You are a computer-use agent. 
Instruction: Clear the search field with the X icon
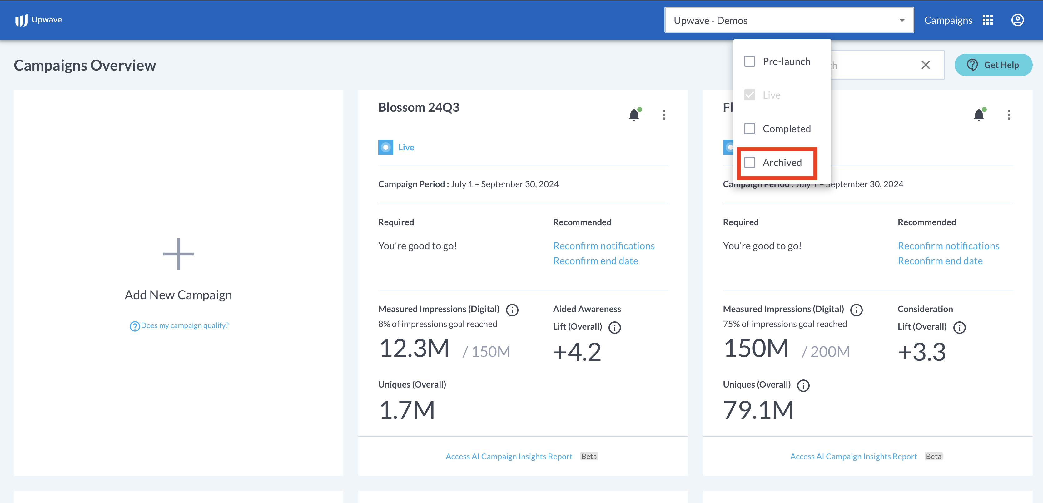[926, 65]
